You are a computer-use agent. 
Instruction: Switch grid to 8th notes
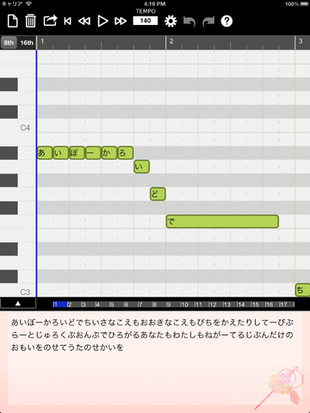point(9,43)
